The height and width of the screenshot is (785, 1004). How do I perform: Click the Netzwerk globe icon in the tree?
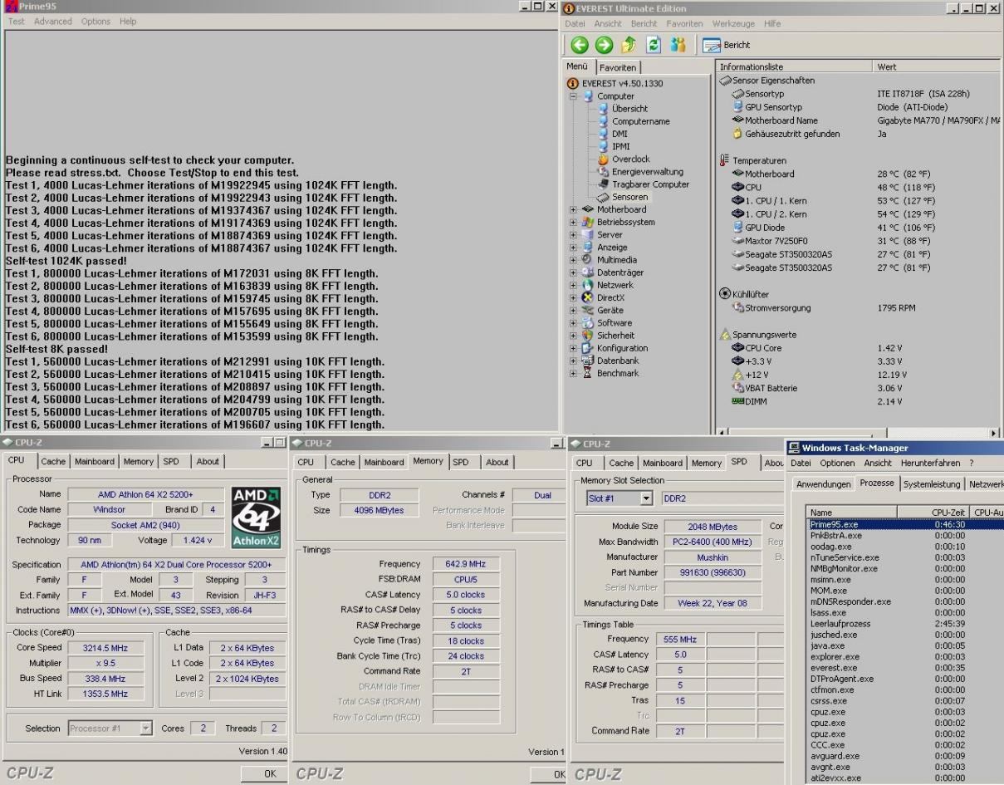(x=588, y=285)
